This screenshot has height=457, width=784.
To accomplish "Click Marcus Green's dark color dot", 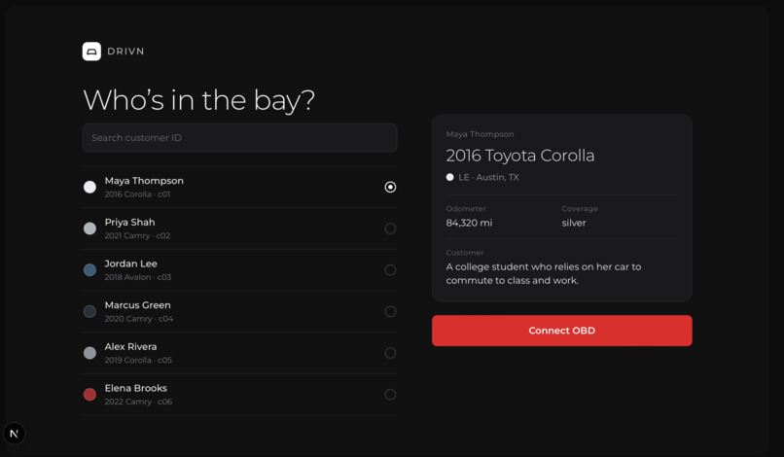I will pos(90,311).
